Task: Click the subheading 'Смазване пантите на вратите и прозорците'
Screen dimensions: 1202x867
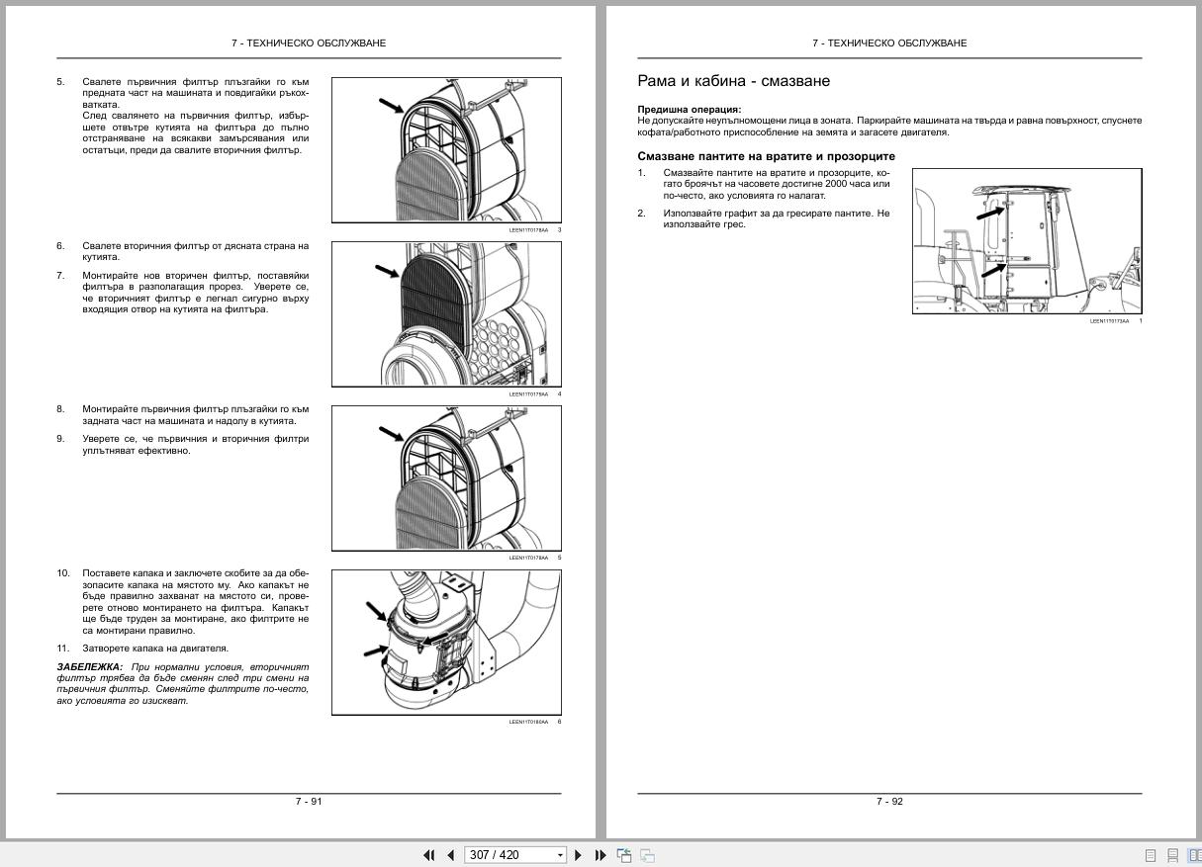Action: (766, 156)
